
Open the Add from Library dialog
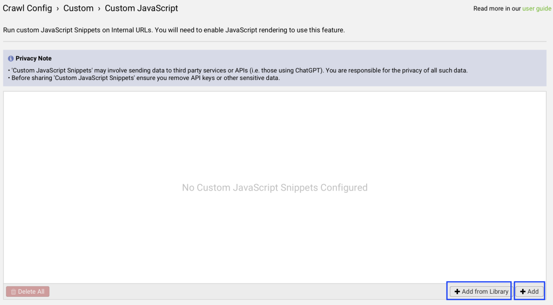click(x=481, y=292)
